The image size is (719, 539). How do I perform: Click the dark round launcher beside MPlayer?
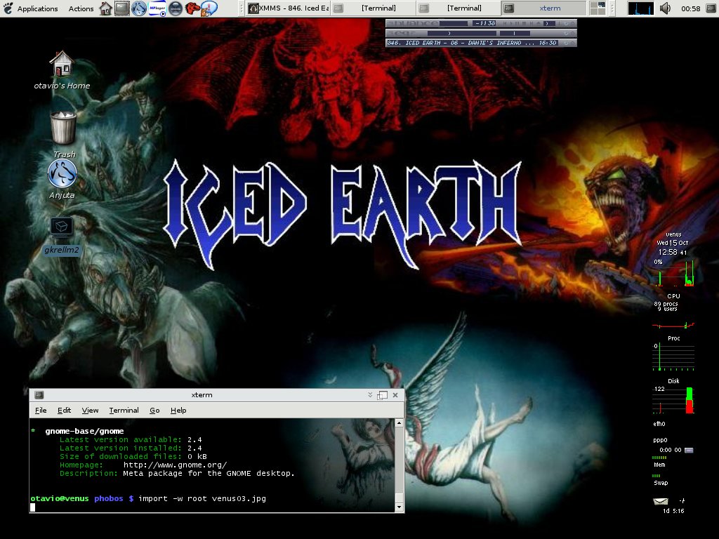click(x=176, y=8)
